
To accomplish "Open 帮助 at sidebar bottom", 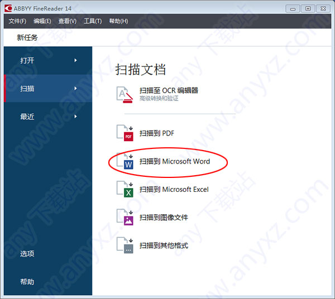I will (27, 282).
